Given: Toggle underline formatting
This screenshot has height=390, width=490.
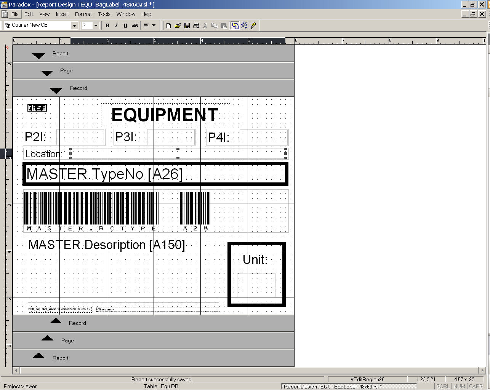Looking at the screenshot, I should click(x=125, y=26).
